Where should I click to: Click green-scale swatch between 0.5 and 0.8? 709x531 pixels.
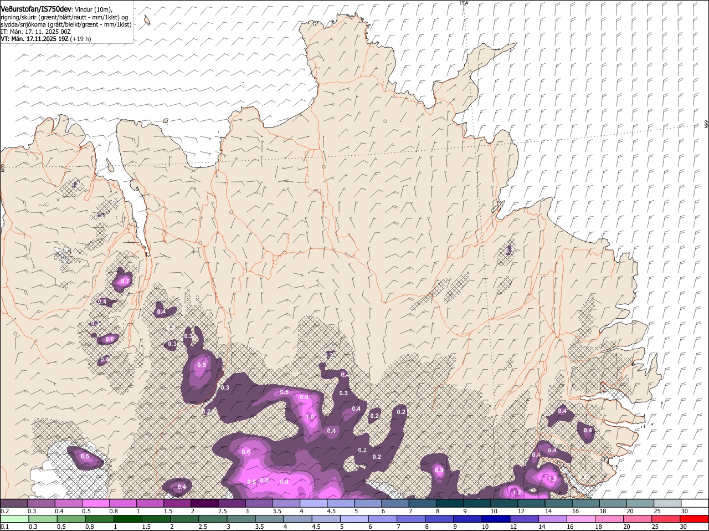point(72,519)
